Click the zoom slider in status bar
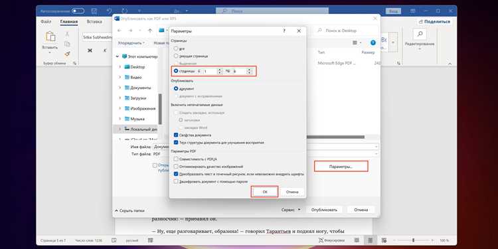498x249 pixels. tap(413, 240)
